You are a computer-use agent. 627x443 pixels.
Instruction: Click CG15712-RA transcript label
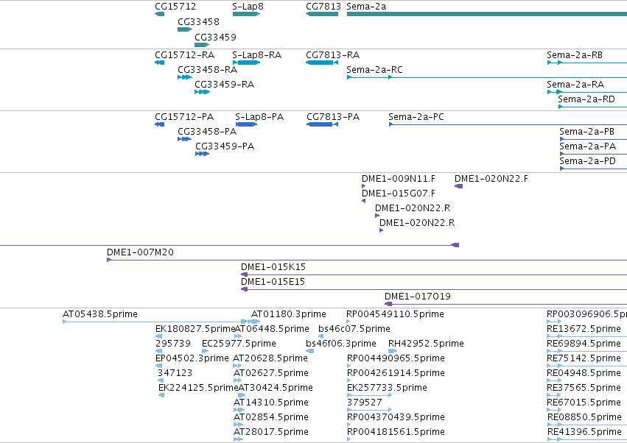pyautogui.click(x=184, y=54)
